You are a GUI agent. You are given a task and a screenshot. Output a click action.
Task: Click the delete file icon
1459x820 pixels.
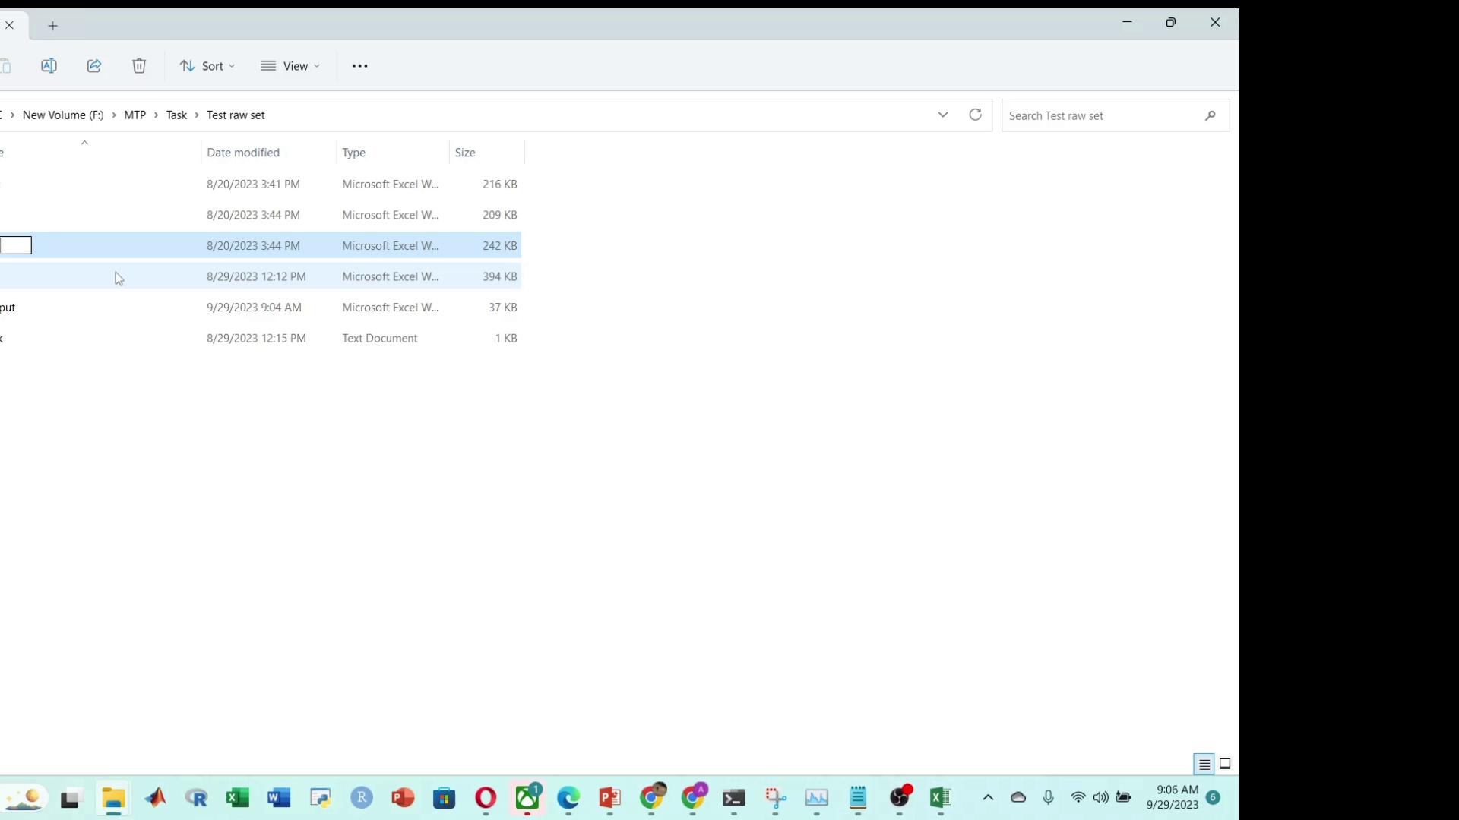[x=139, y=65]
